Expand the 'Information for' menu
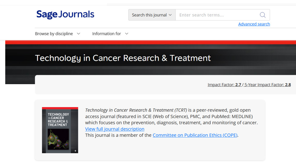Screen dimensions: 296x166 (x=110, y=34)
